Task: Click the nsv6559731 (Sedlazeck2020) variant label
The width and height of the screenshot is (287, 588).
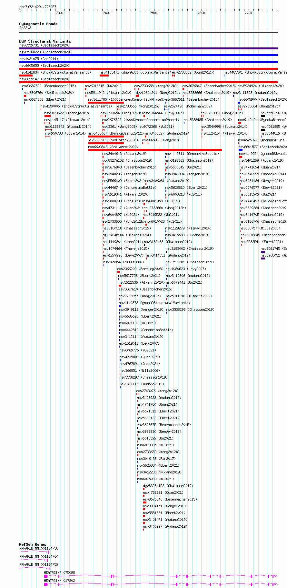Action: pyautogui.click(x=44, y=45)
